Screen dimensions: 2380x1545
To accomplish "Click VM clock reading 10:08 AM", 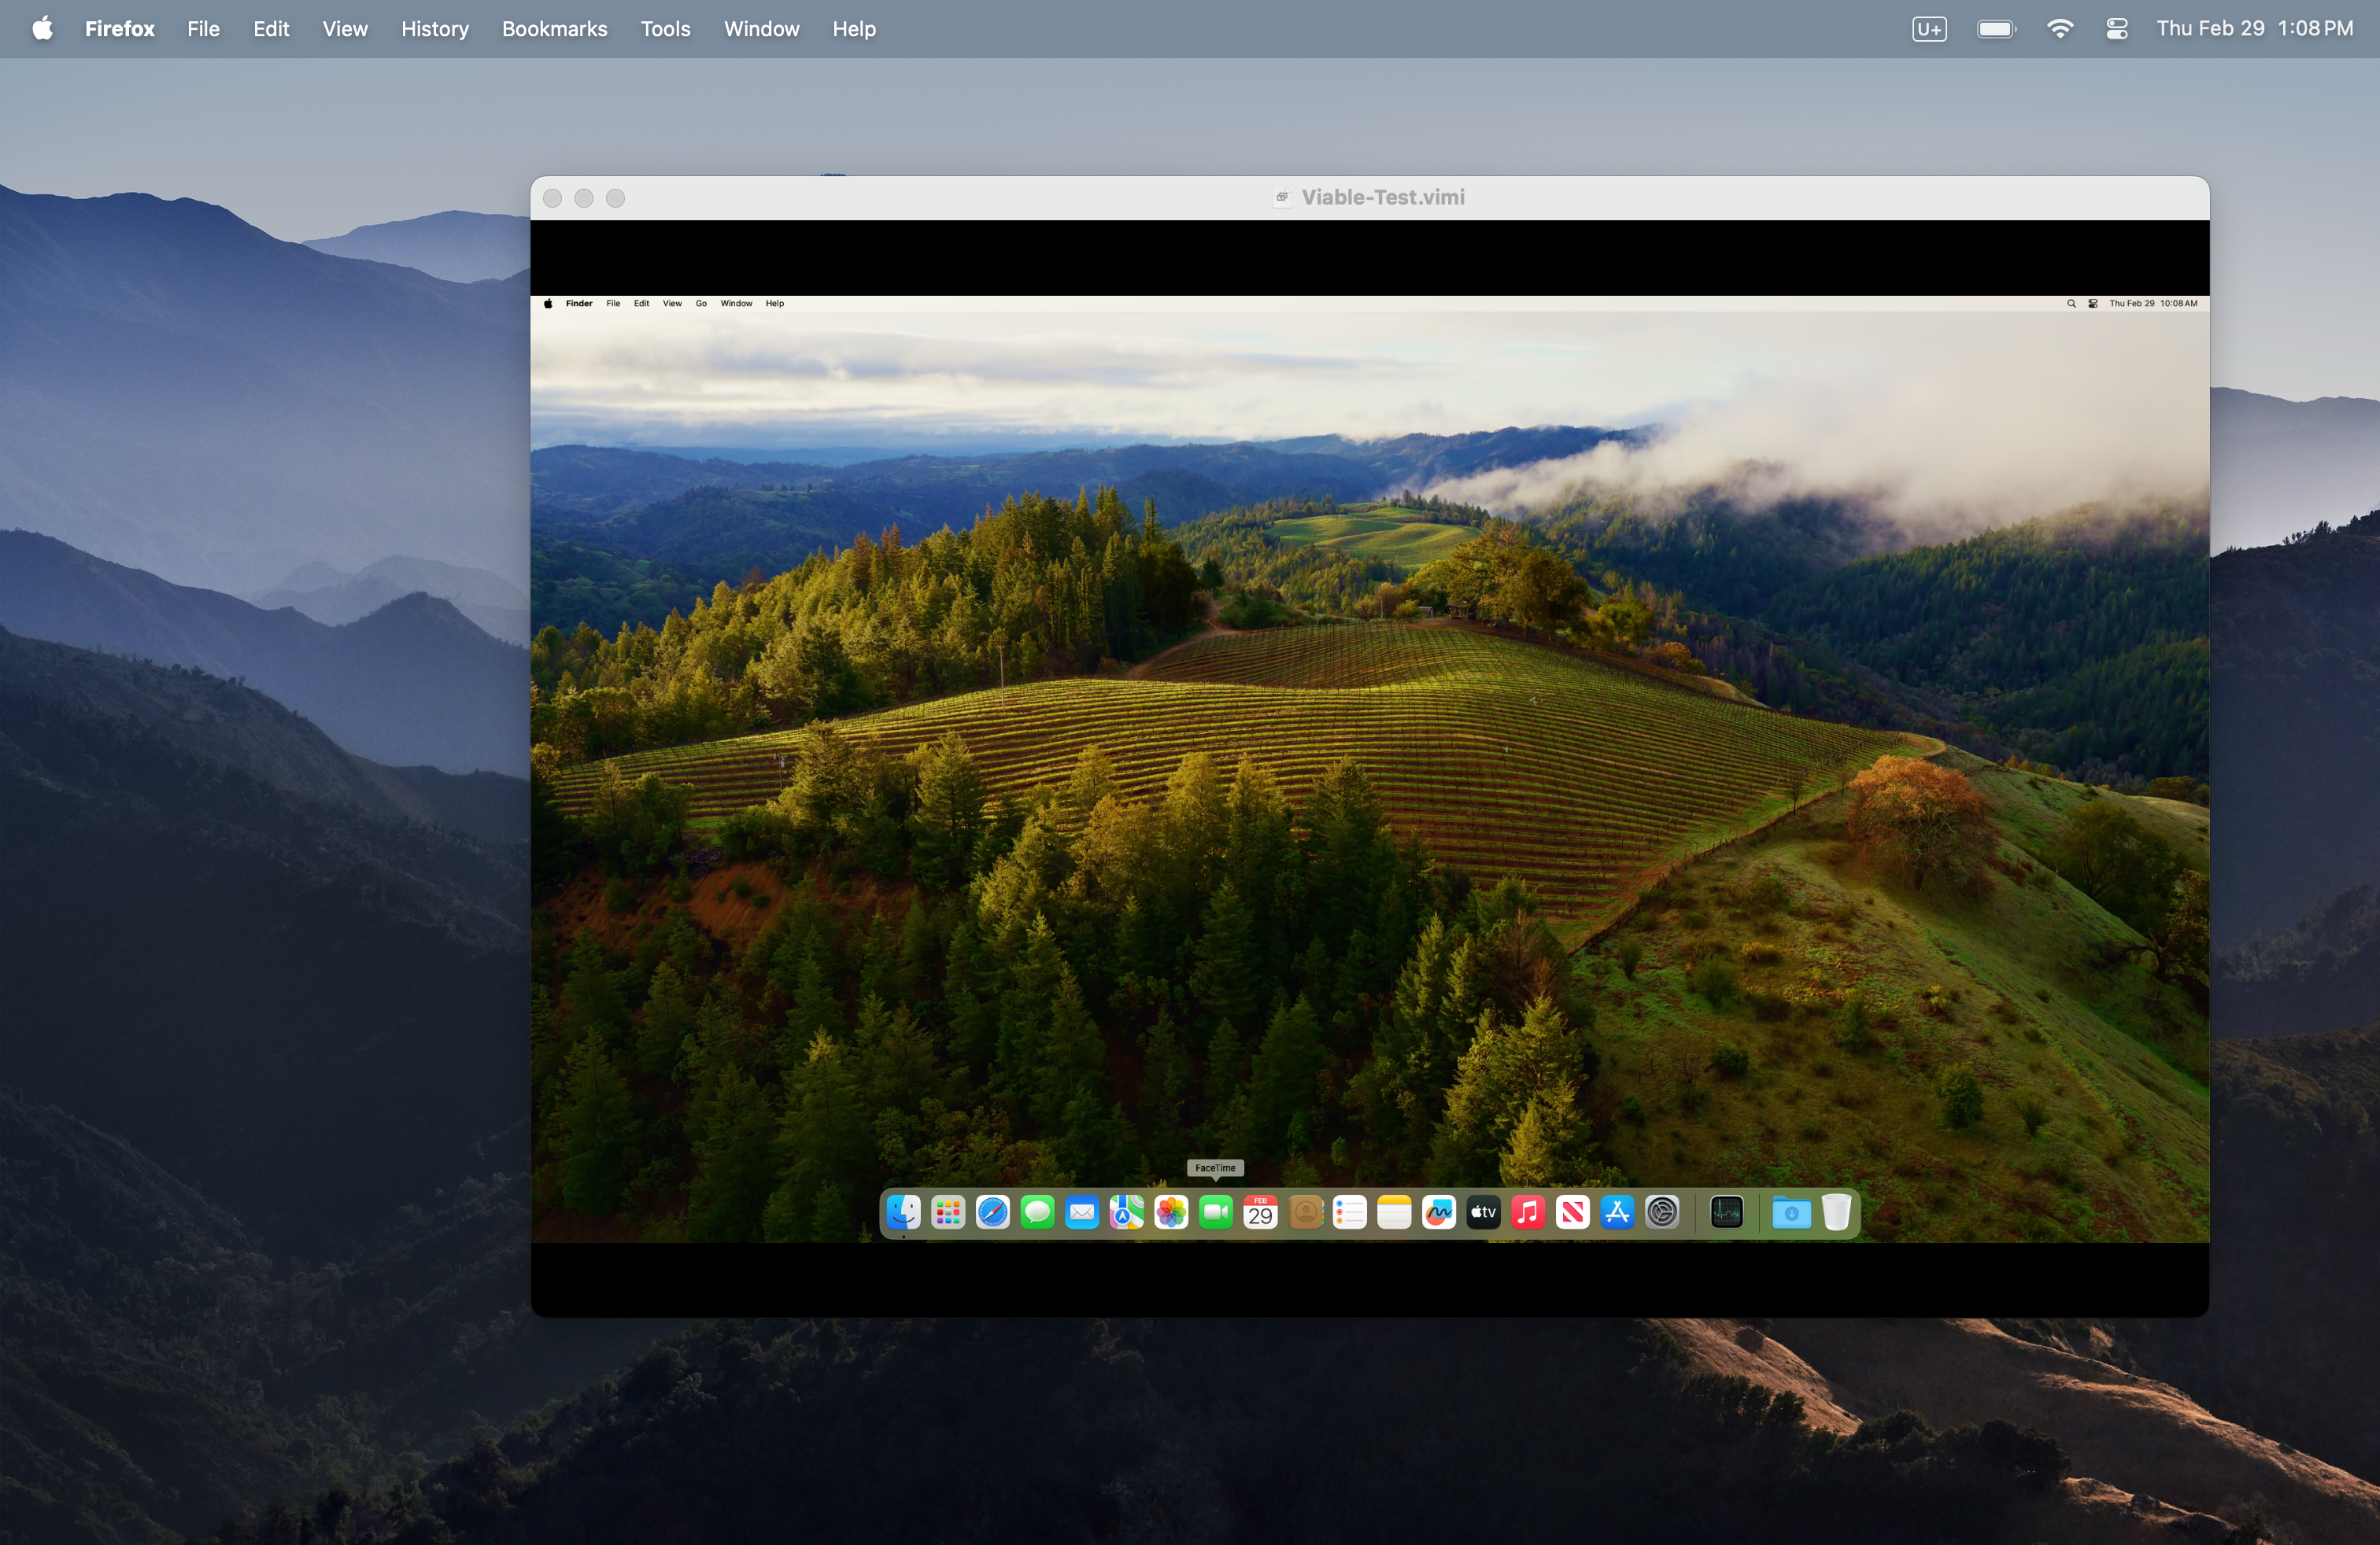I will click(x=2153, y=304).
